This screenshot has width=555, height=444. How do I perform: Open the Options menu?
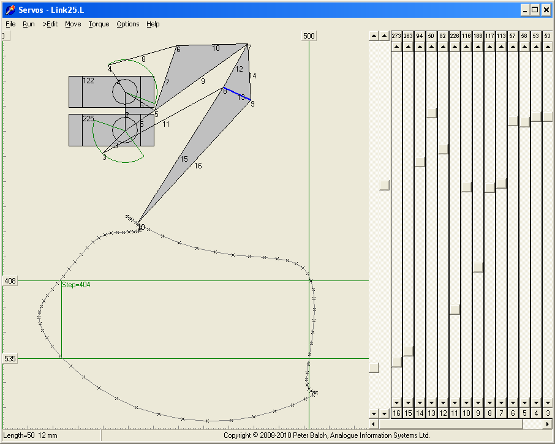[x=127, y=24]
